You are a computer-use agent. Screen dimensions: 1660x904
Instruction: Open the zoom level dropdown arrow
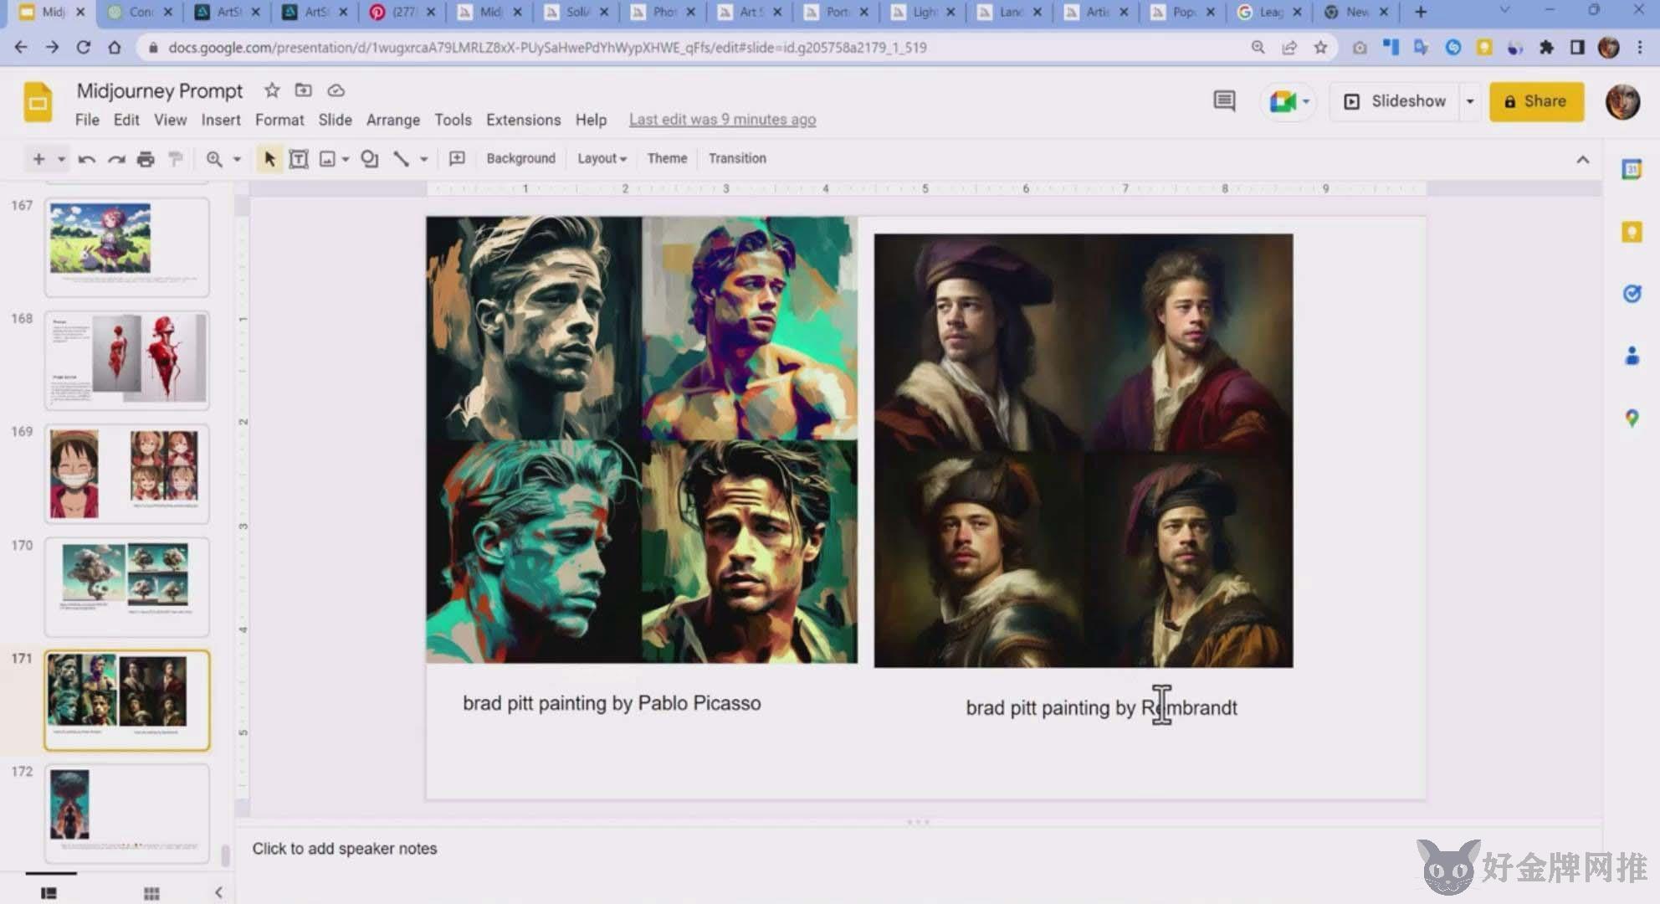[237, 159]
